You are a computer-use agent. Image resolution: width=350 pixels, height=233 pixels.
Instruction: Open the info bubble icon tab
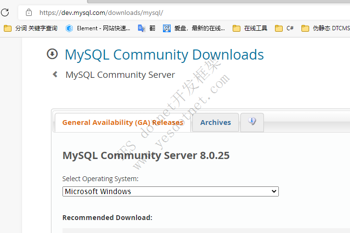coord(252,122)
